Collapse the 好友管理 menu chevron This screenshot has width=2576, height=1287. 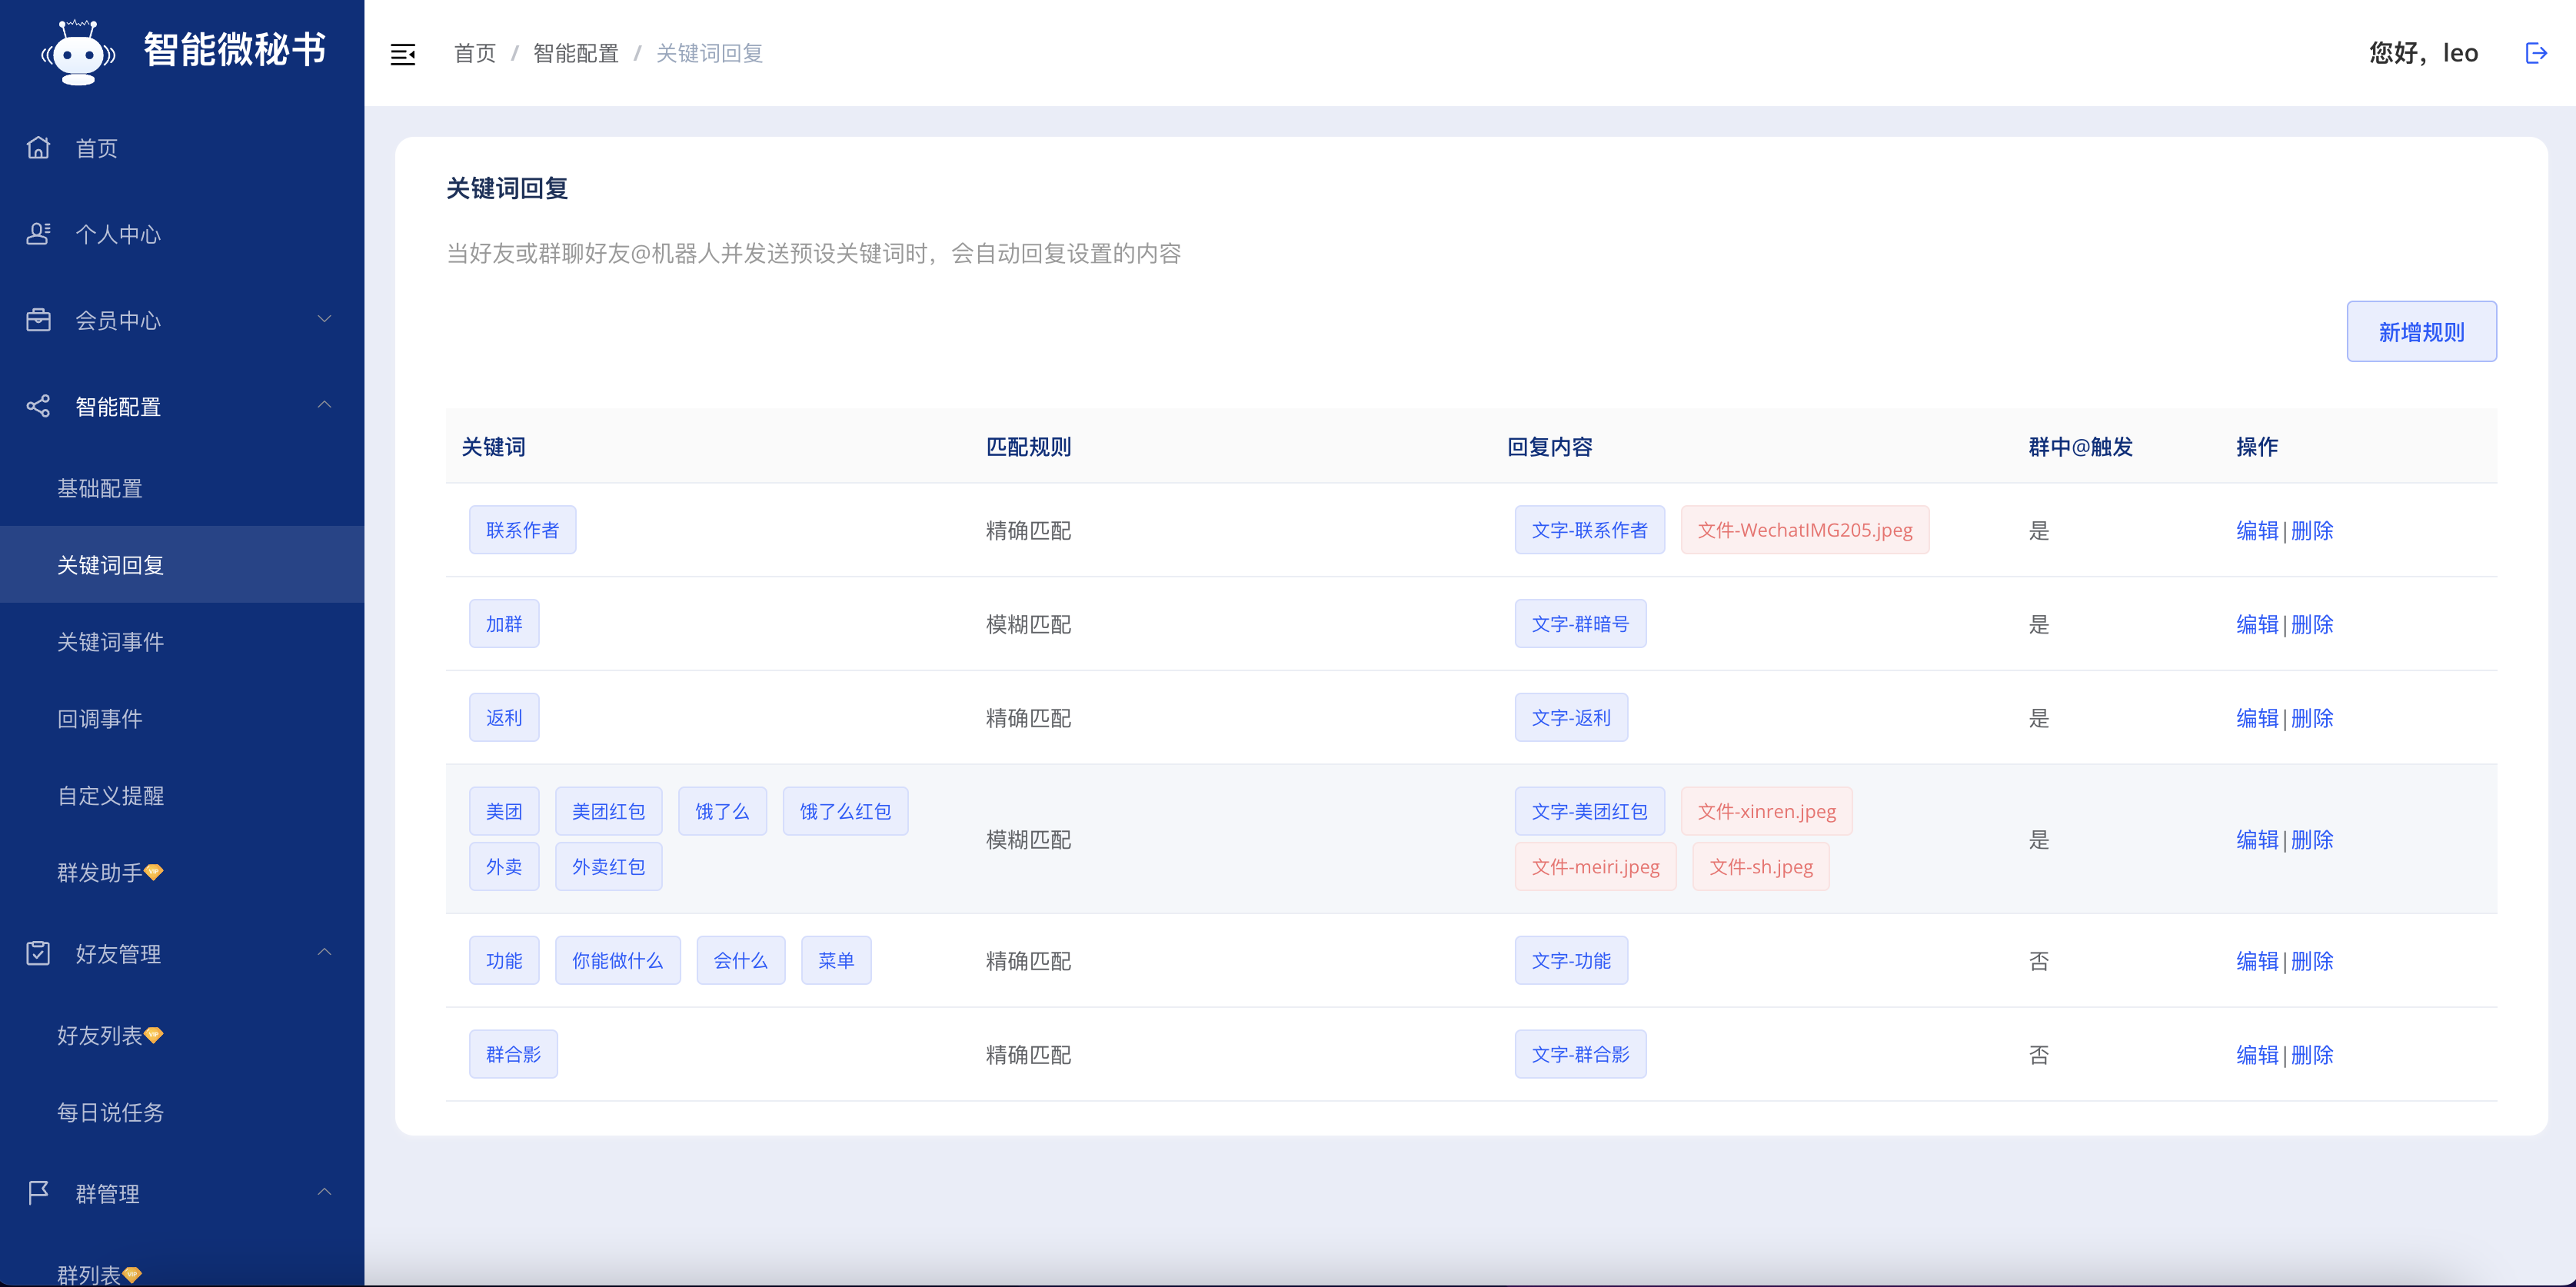(324, 952)
